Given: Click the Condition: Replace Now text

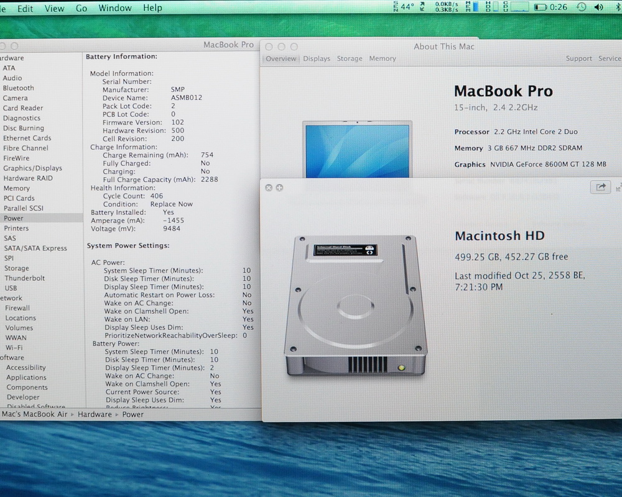Looking at the screenshot, I should pos(147,204).
